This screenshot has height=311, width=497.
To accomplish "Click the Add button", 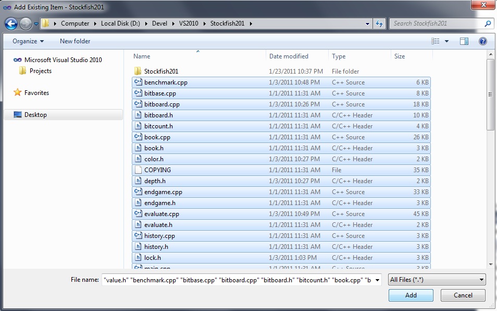I will point(411,295).
